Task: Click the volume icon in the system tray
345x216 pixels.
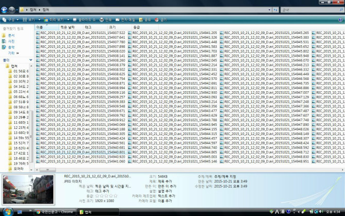Action: tap(321, 211)
